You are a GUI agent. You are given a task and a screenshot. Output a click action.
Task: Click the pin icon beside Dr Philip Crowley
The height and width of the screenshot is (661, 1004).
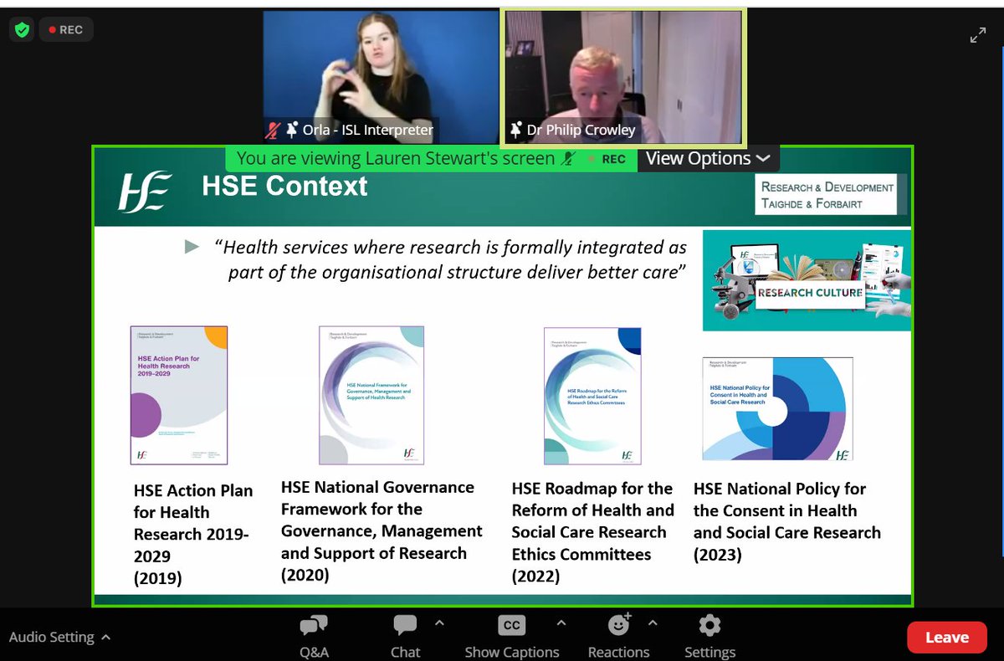[516, 130]
